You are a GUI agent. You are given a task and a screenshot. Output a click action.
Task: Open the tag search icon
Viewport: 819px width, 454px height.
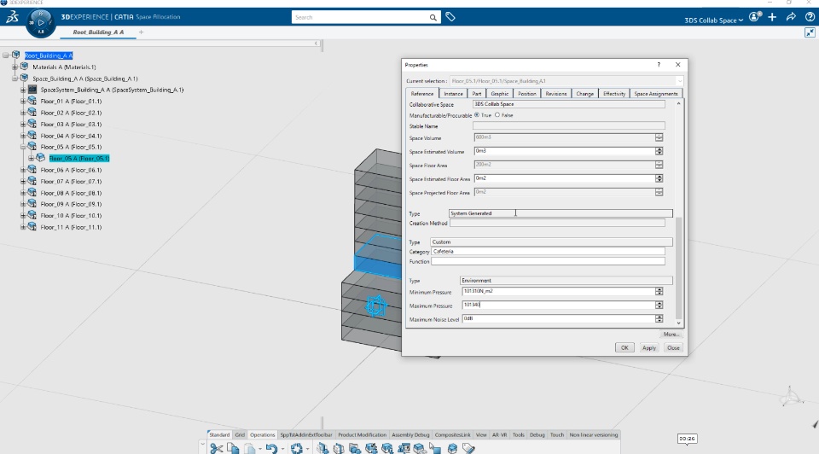450,17
